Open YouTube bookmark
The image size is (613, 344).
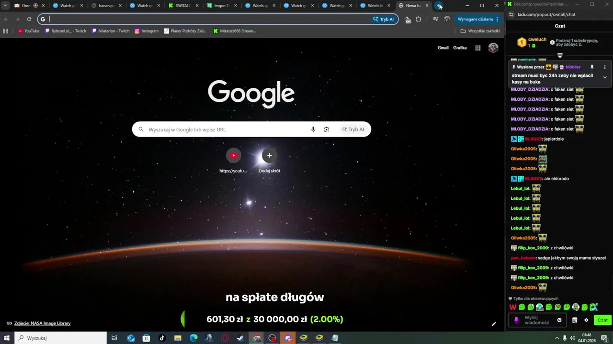pyautogui.click(x=29, y=31)
